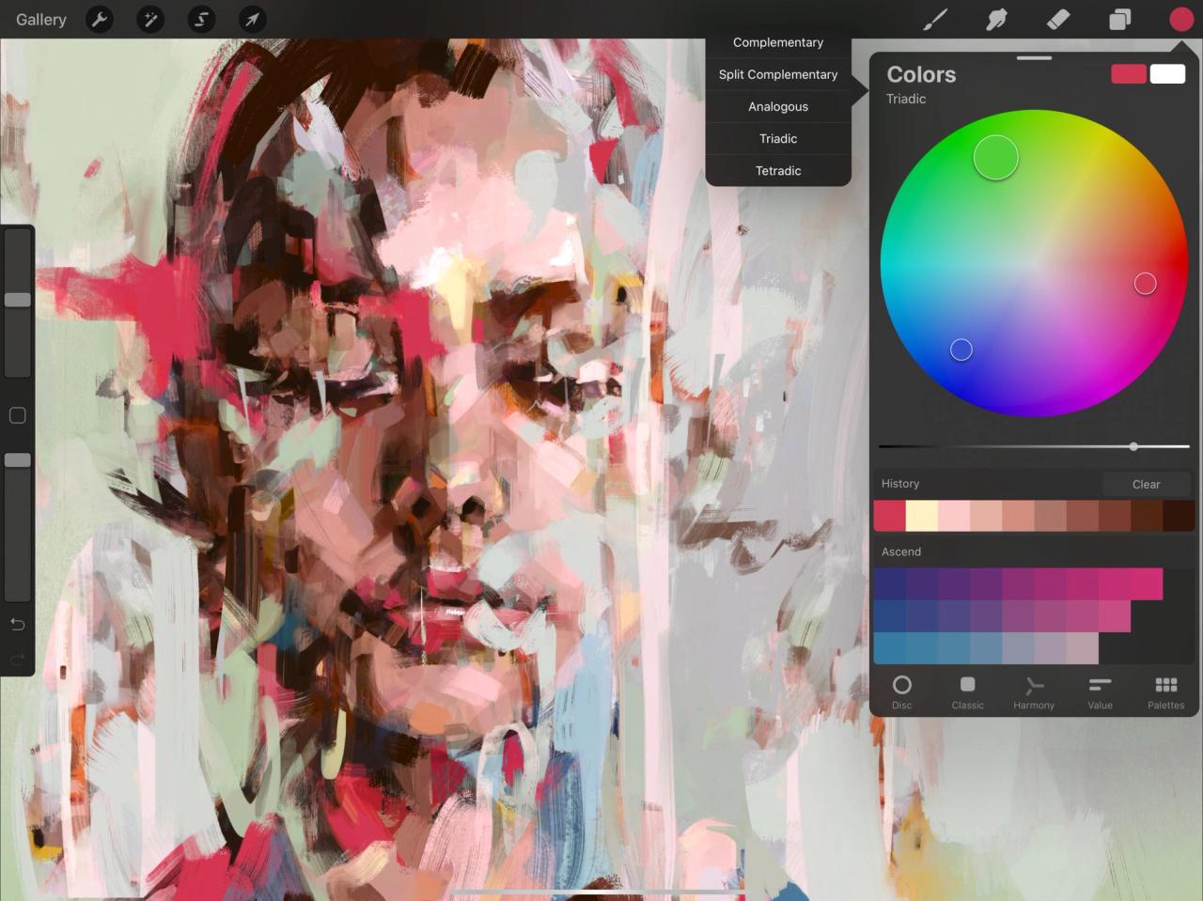The height and width of the screenshot is (901, 1203).
Task: Select the Eraser tool
Action: pyautogui.click(x=1058, y=19)
